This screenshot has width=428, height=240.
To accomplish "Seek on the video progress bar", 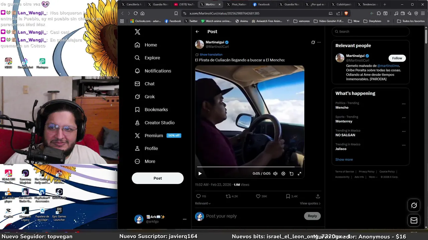I will click(249, 167).
